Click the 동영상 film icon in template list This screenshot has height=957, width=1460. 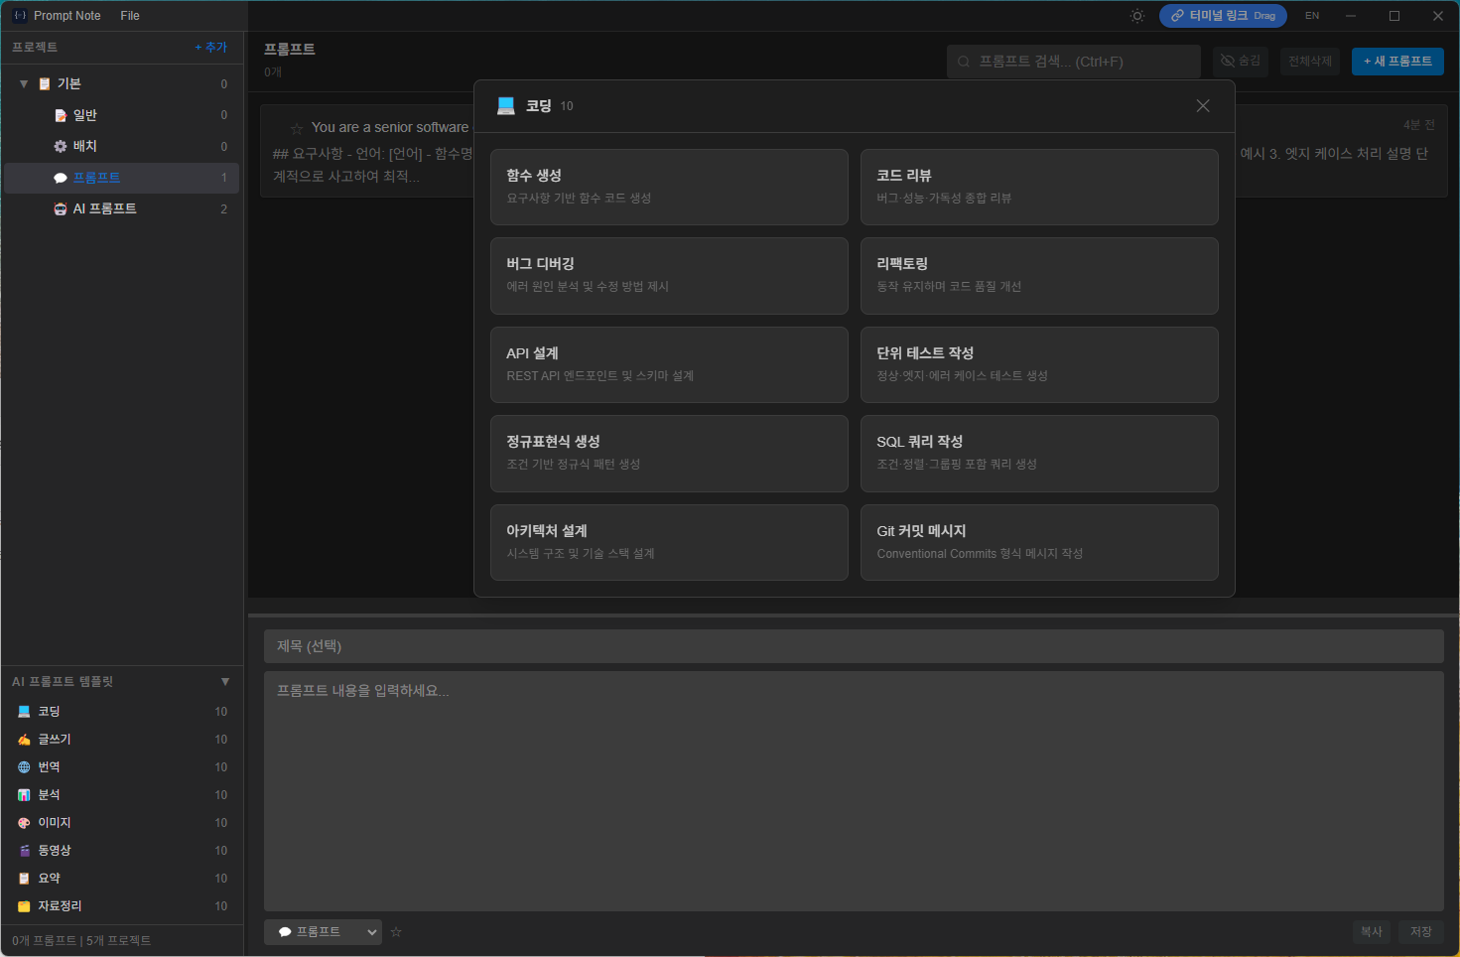tap(22, 850)
